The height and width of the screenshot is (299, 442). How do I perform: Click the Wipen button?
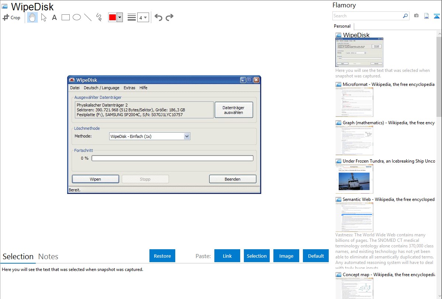pos(95,179)
